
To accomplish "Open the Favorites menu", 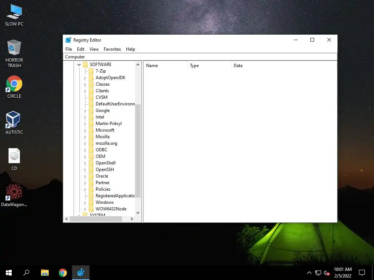I will (x=112, y=49).
